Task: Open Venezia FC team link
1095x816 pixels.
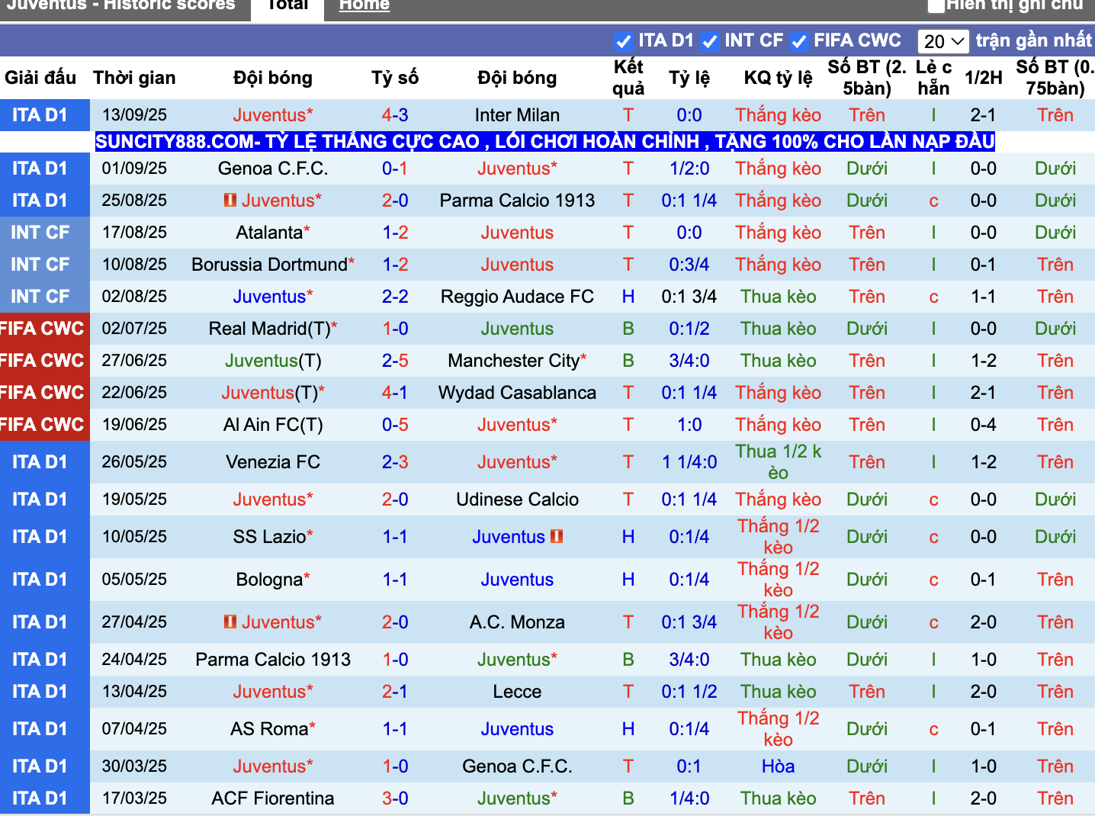Action: 273,462
